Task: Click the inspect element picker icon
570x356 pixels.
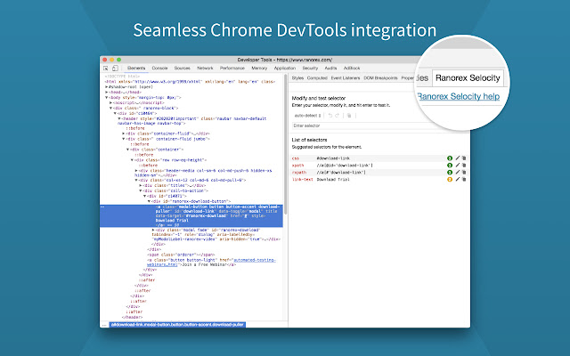Action: pos(106,68)
